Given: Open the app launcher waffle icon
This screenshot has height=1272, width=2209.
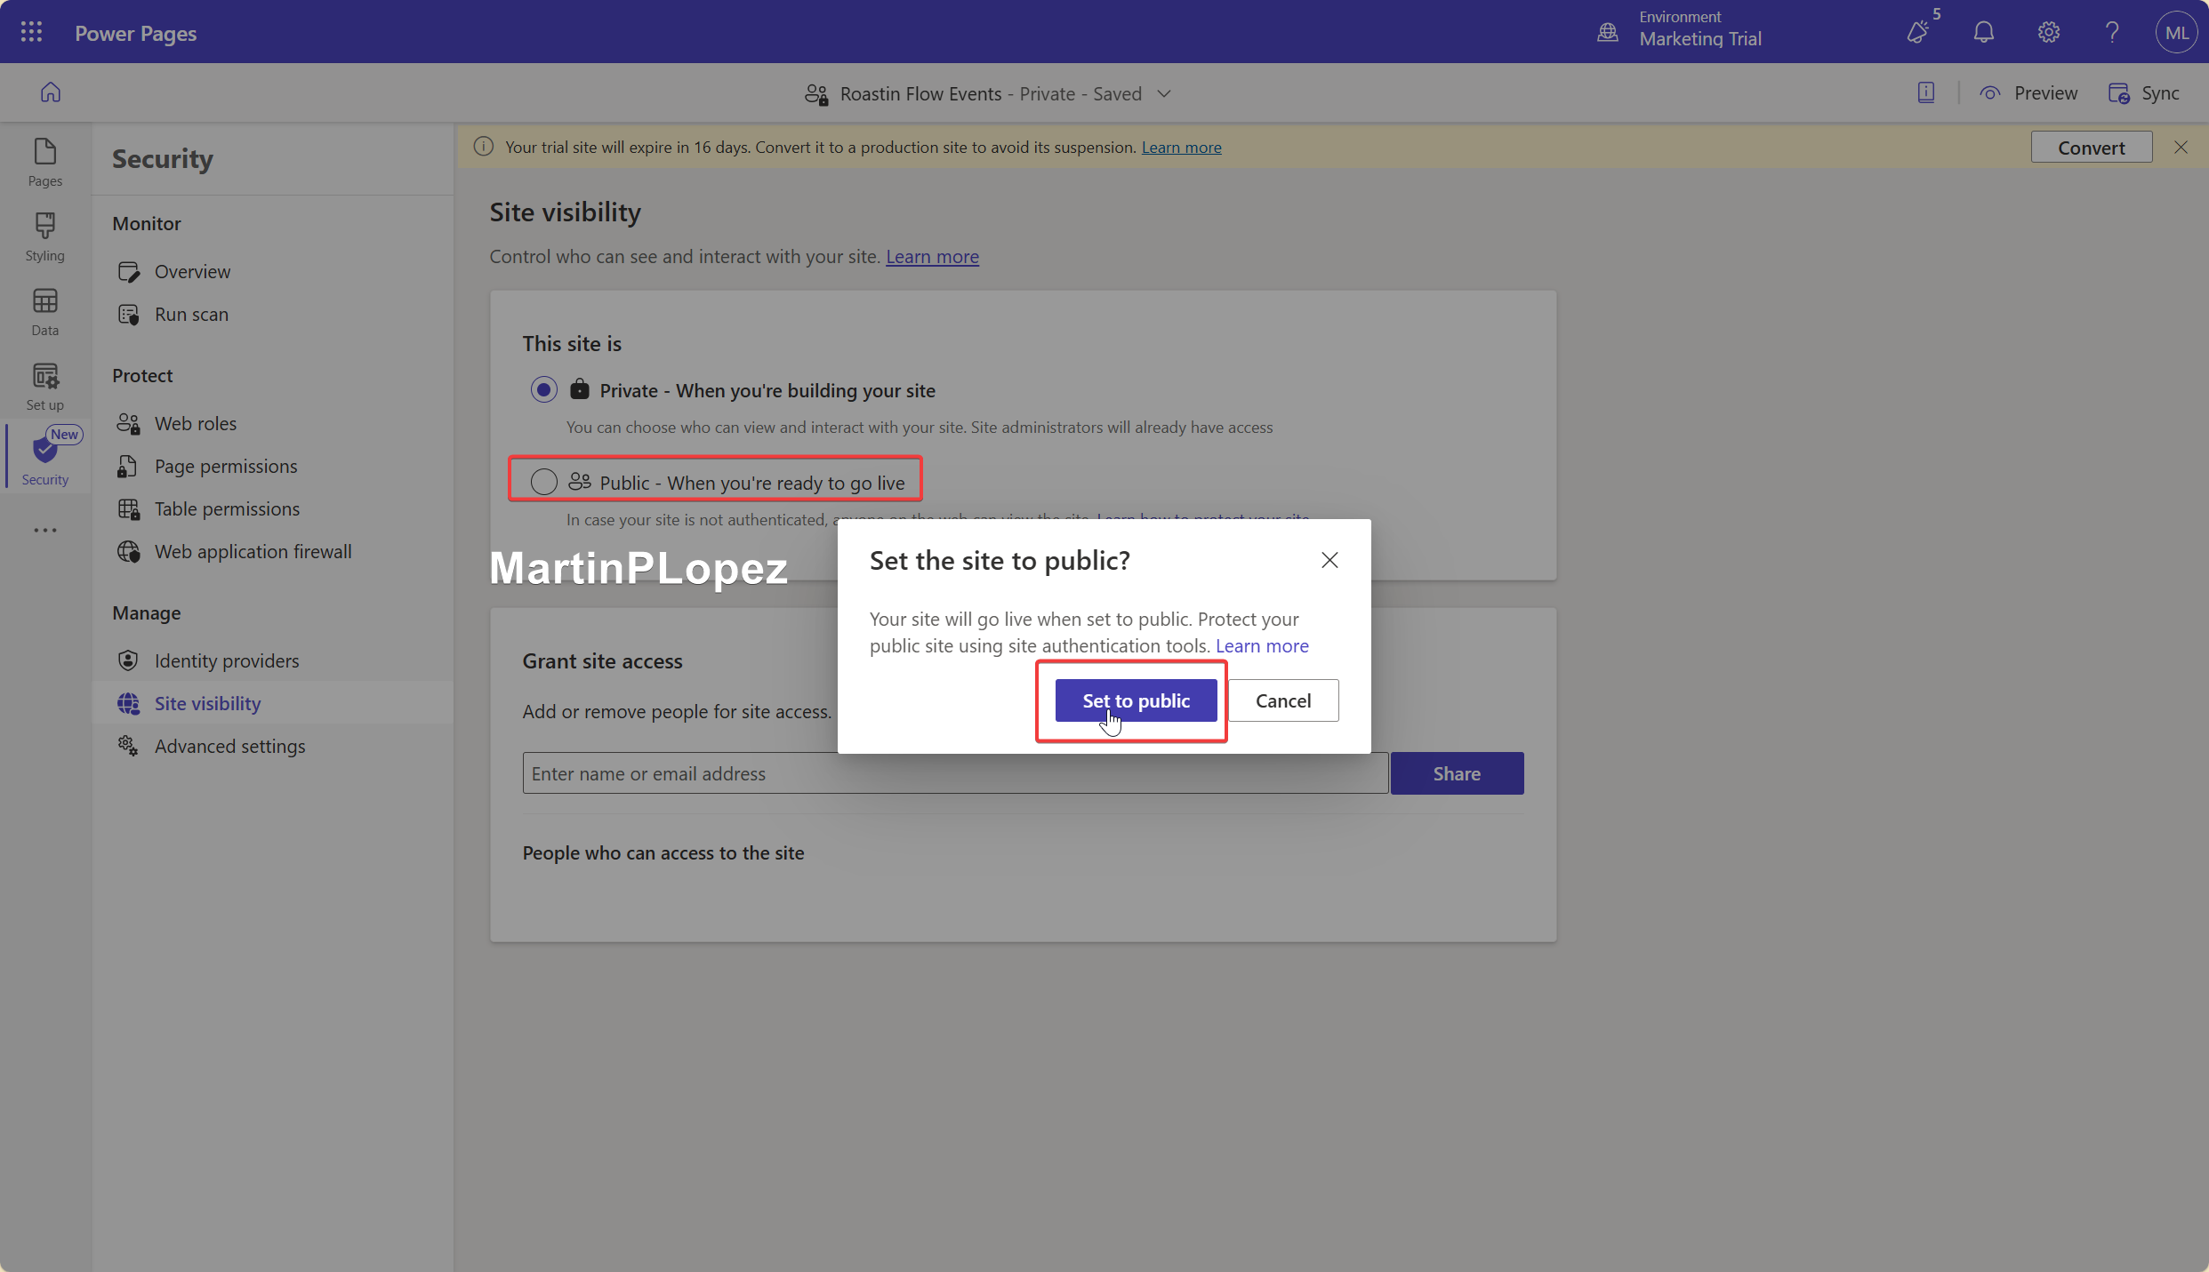Looking at the screenshot, I should coord(31,32).
